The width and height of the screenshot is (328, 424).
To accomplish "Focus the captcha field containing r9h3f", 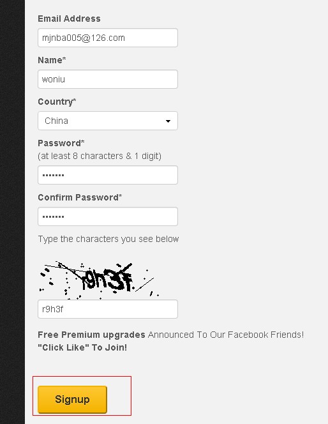I will (108, 309).
